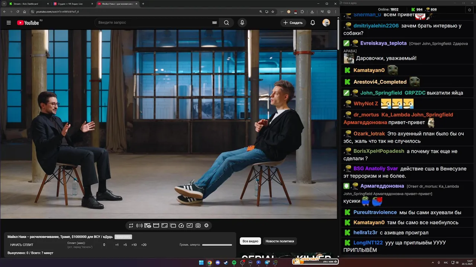The image size is (476, 267).
Task: Open the YouTube hamburger guide menu
Action: [9, 23]
